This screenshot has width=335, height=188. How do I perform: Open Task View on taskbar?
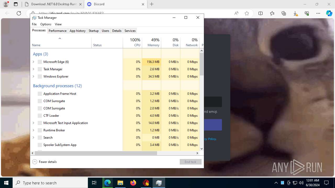pyautogui.click(x=94, y=183)
